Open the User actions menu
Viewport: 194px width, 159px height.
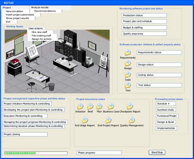36,28
